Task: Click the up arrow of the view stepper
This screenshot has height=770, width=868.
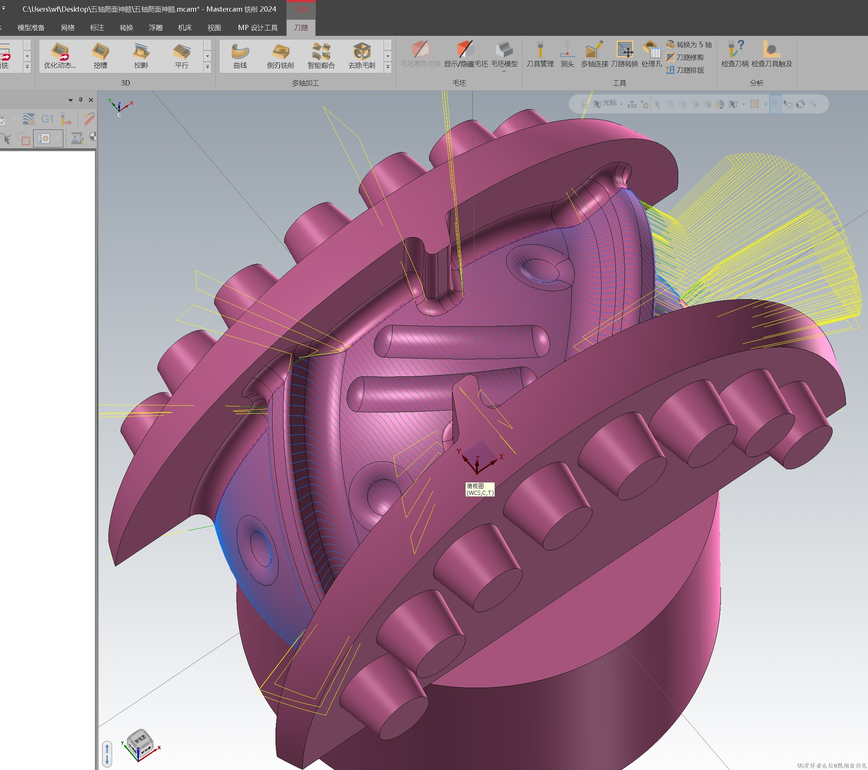Action: [x=107, y=748]
